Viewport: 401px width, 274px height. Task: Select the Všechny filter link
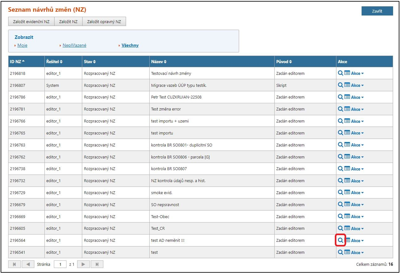130,45
